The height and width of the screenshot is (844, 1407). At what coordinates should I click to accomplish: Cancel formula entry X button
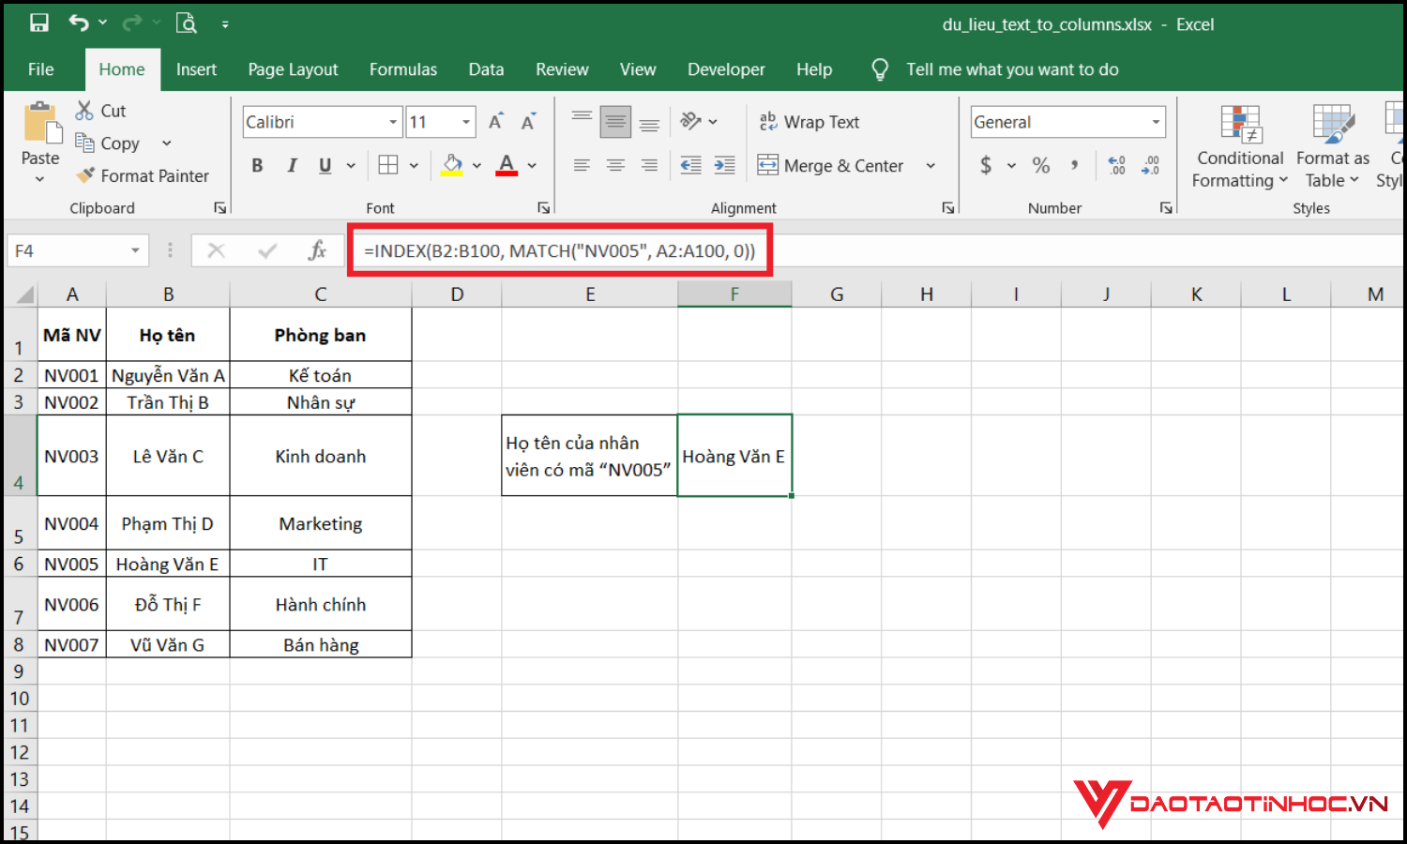click(x=216, y=250)
